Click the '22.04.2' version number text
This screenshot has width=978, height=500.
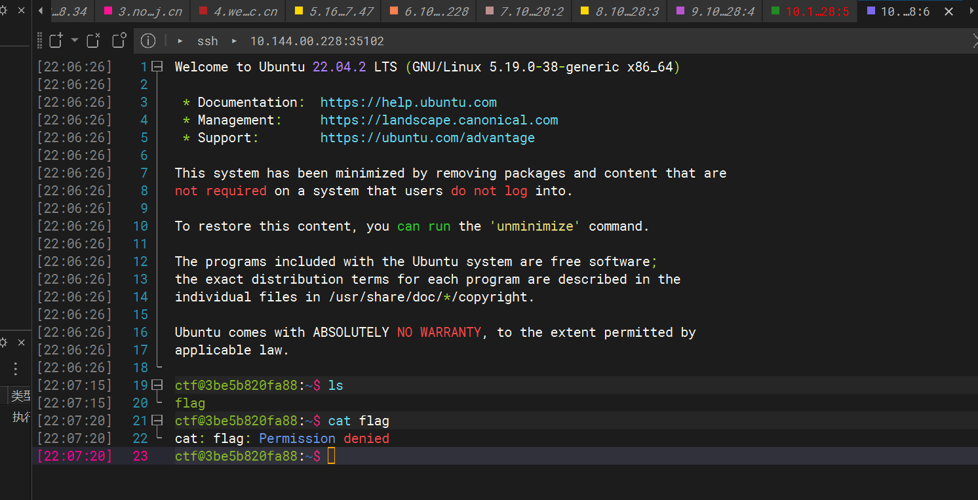click(x=340, y=67)
